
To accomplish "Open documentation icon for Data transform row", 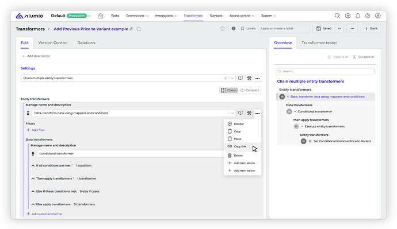I will tap(241, 113).
